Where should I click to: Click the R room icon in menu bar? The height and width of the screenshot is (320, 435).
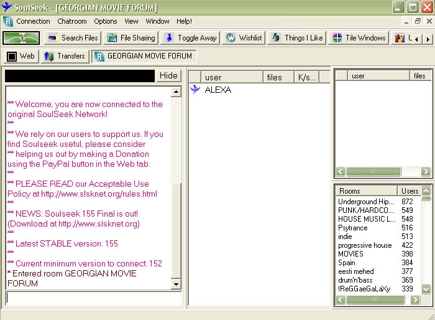click(7, 21)
